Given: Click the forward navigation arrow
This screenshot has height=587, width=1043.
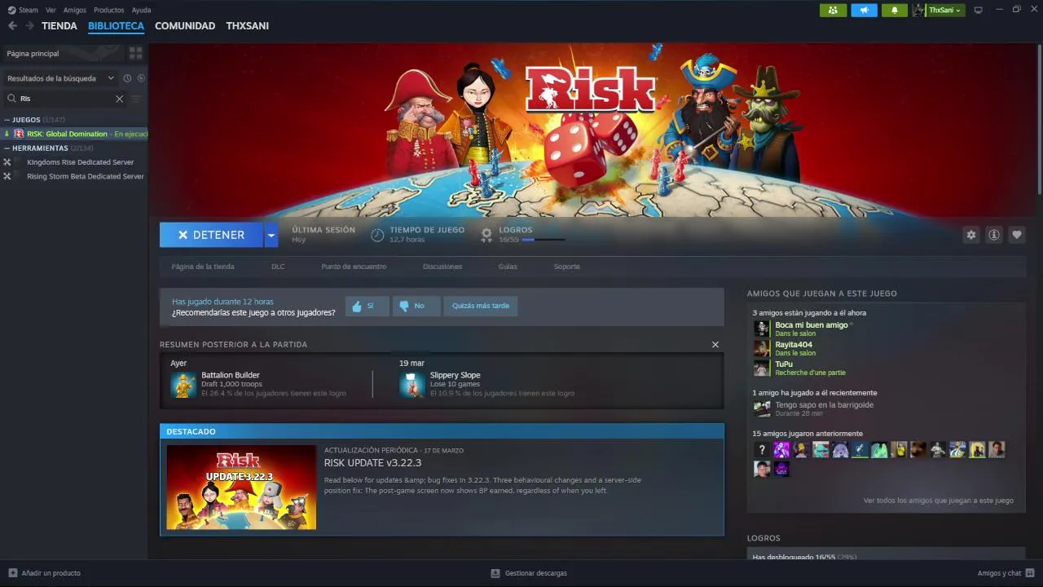Looking at the screenshot, I should pyautogui.click(x=29, y=26).
